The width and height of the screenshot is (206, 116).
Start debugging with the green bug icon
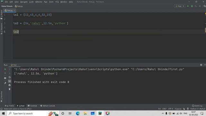point(192,6)
